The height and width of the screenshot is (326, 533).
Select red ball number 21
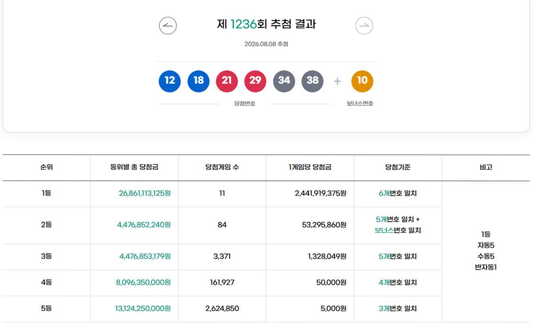pyautogui.click(x=227, y=81)
